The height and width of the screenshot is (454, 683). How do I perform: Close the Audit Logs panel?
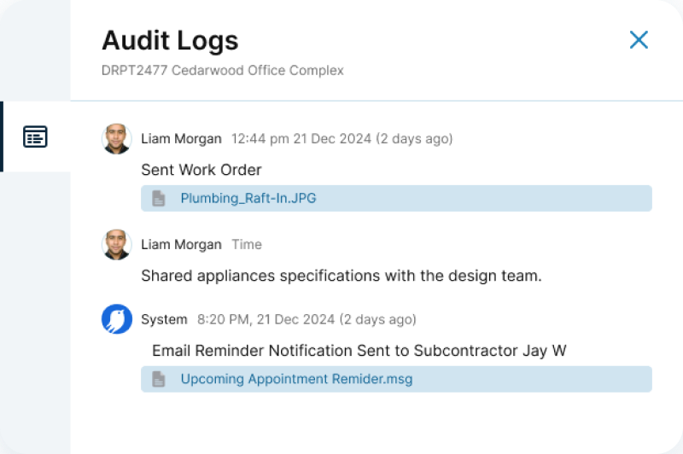pyautogui.click(x=639, y=39)
